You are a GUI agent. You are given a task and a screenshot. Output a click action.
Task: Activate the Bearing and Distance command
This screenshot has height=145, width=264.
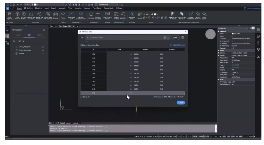(173, 15)
